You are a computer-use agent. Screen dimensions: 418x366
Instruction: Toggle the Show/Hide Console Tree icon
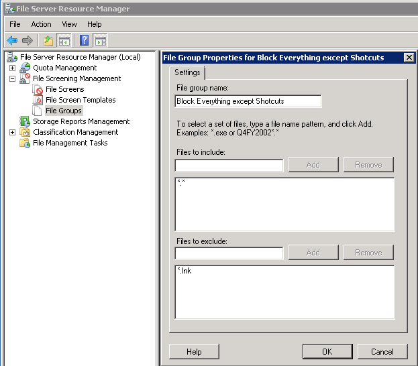[x=64, y=40]
